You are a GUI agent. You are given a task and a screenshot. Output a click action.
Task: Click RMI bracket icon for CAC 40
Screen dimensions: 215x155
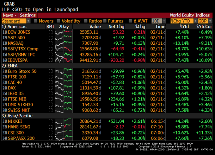(51, 82)
